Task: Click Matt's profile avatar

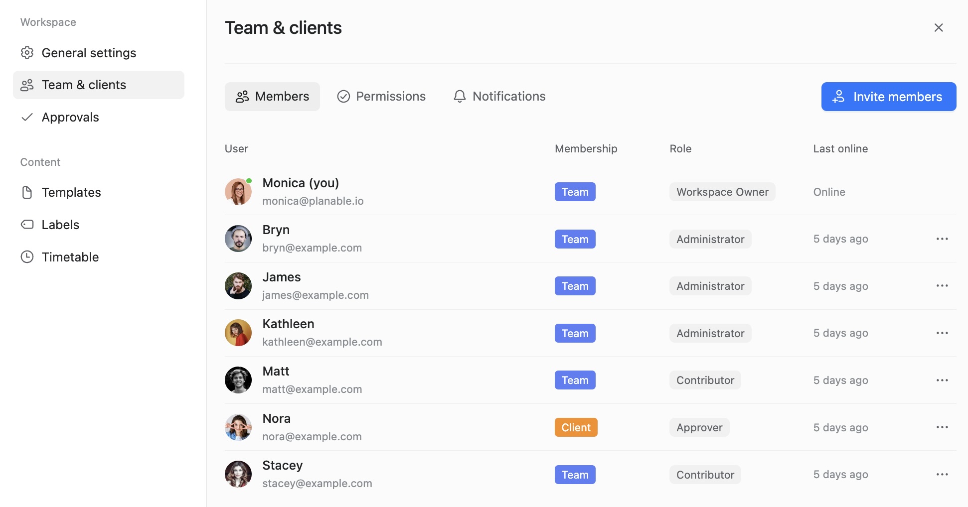Action: coord(238,380)
